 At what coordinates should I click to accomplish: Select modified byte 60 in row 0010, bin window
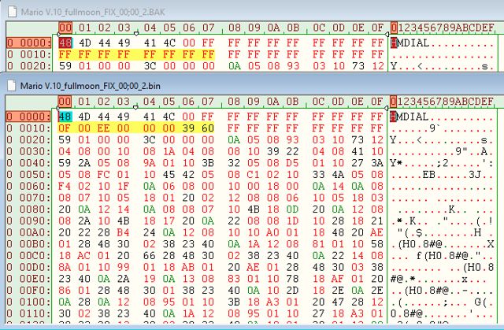[208, 128]
